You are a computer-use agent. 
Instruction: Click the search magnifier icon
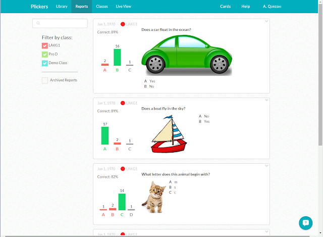[38, 23]
